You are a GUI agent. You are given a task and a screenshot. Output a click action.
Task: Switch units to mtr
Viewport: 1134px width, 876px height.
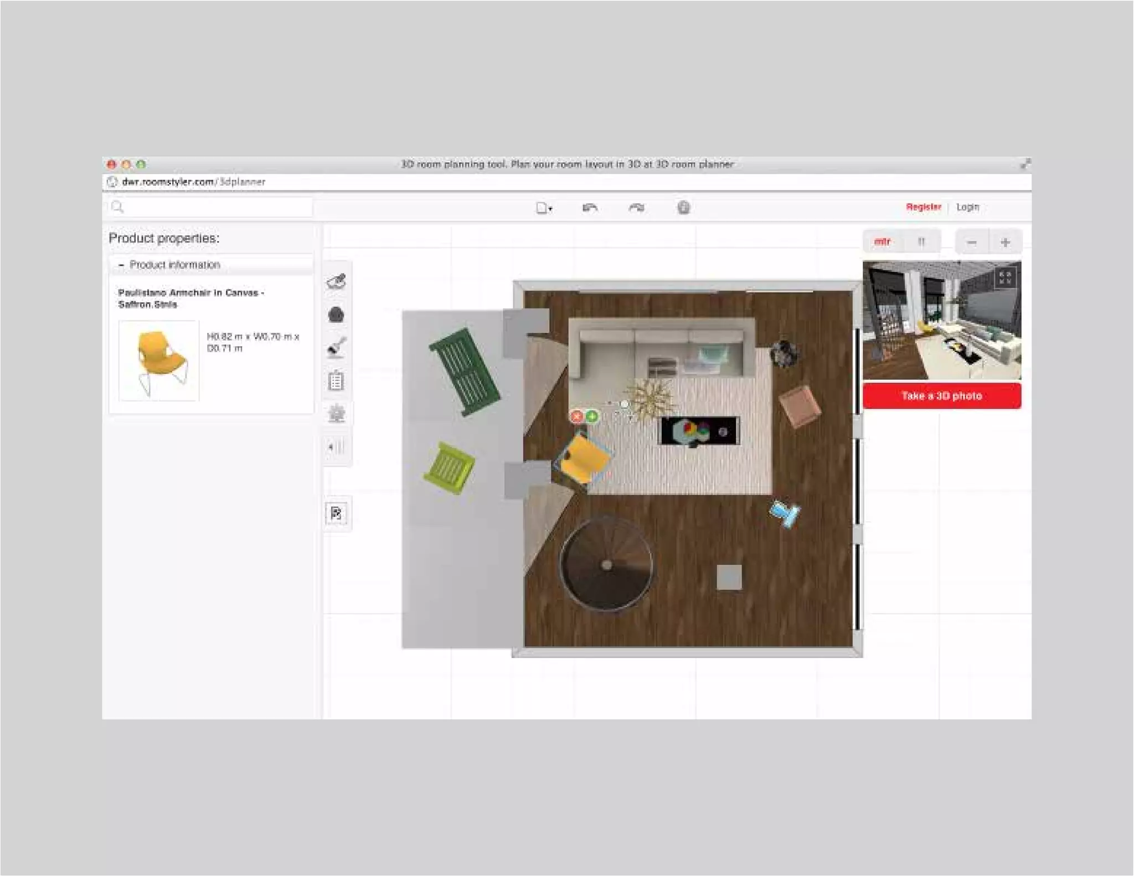(x=882, y=242)
